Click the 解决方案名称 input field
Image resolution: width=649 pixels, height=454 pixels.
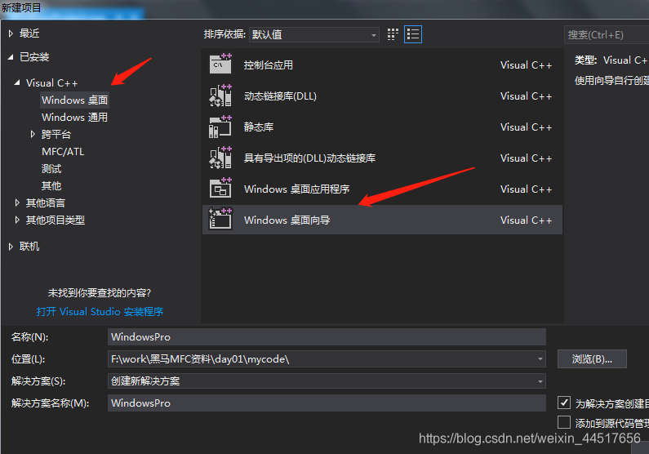coord(327,403)
